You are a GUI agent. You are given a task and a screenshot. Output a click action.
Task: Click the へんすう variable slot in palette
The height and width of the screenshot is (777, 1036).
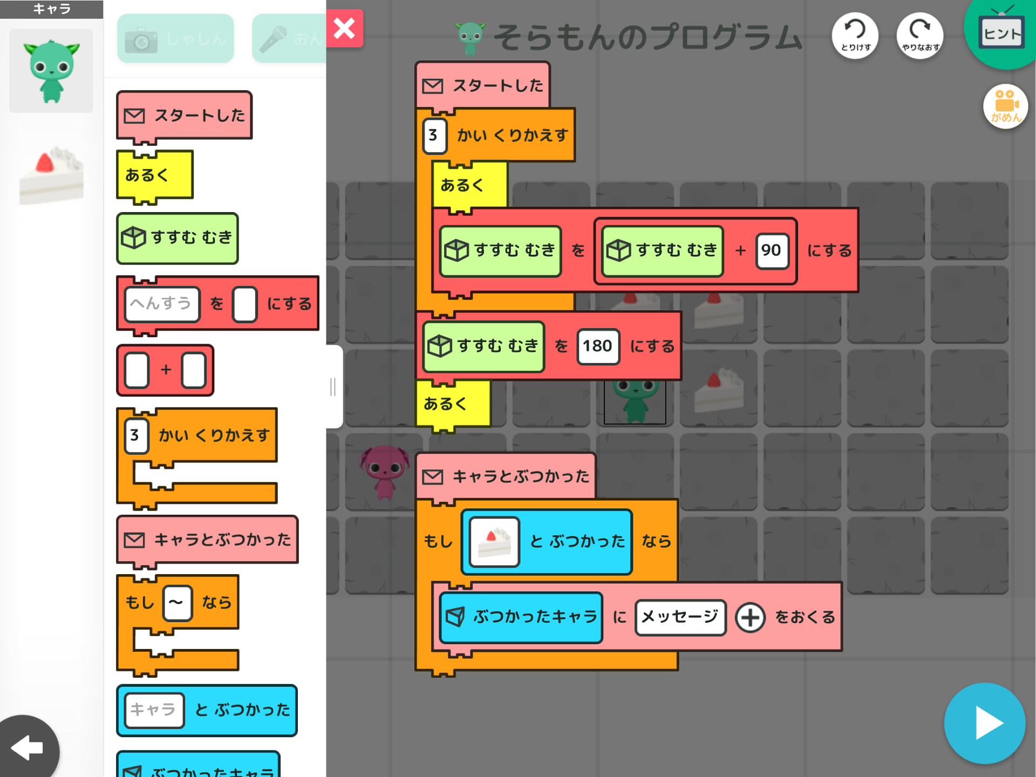tap(161, 304)
